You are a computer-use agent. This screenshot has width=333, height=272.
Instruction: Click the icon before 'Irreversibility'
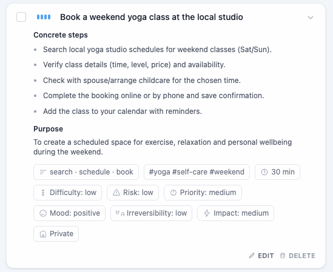[120, 213]
